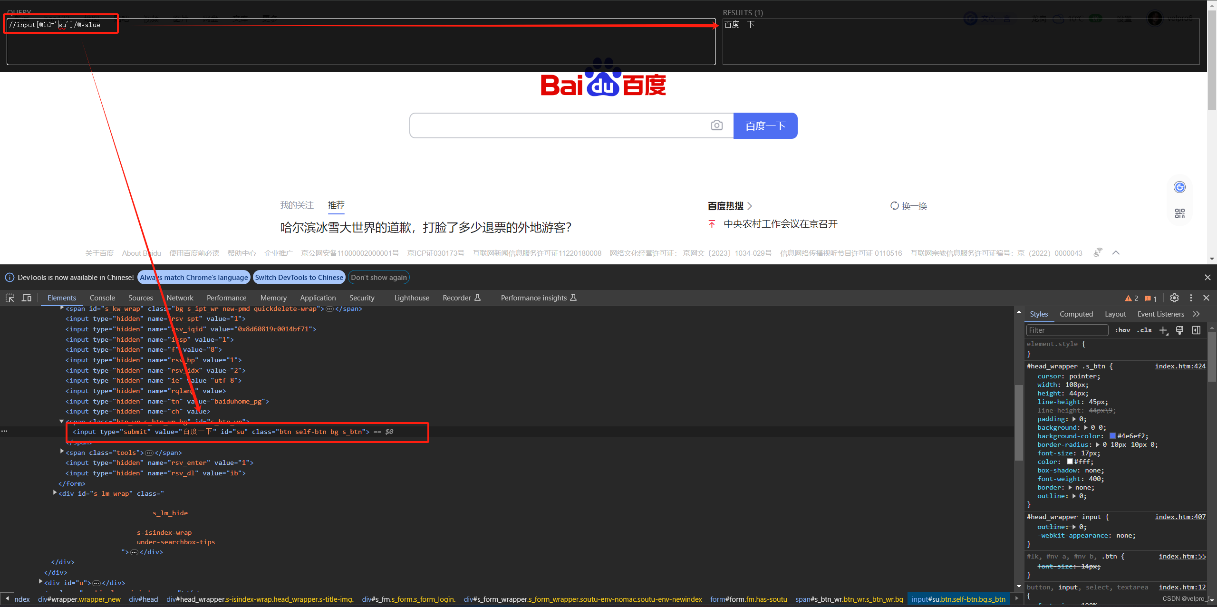Viewport: 1217px width, 607px height.
Task: Toggle the computed styles sidebar icon
Action: click(1197, 330)
